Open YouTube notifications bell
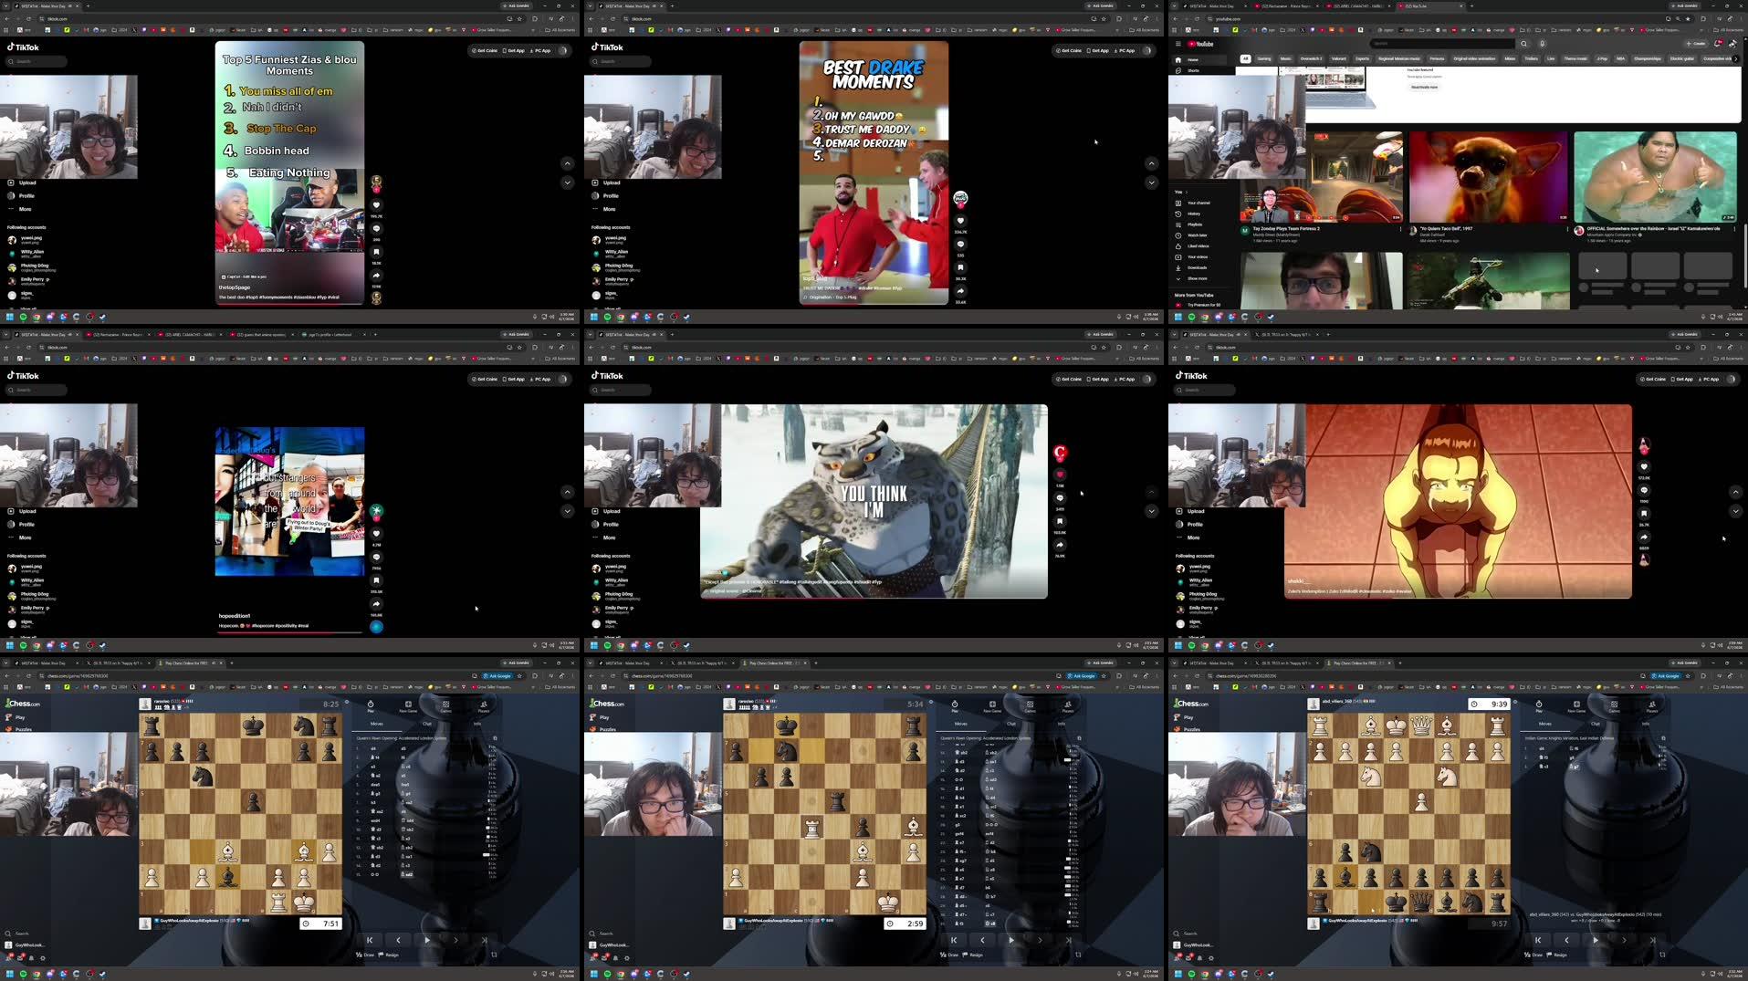 pyautogui.click(x=1718, y=44)
